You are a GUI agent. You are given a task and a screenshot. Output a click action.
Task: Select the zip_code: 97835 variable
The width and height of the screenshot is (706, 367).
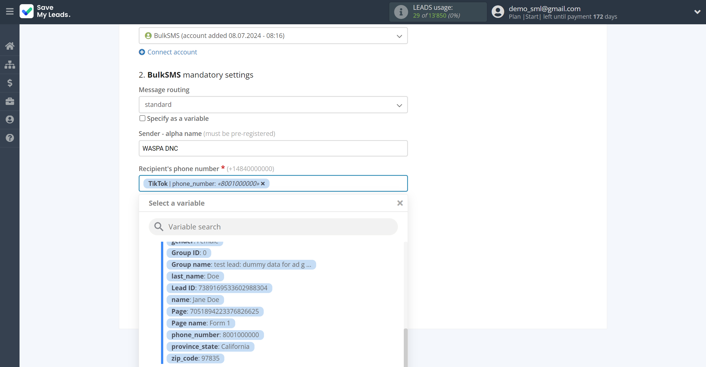[x=195, y=358]
